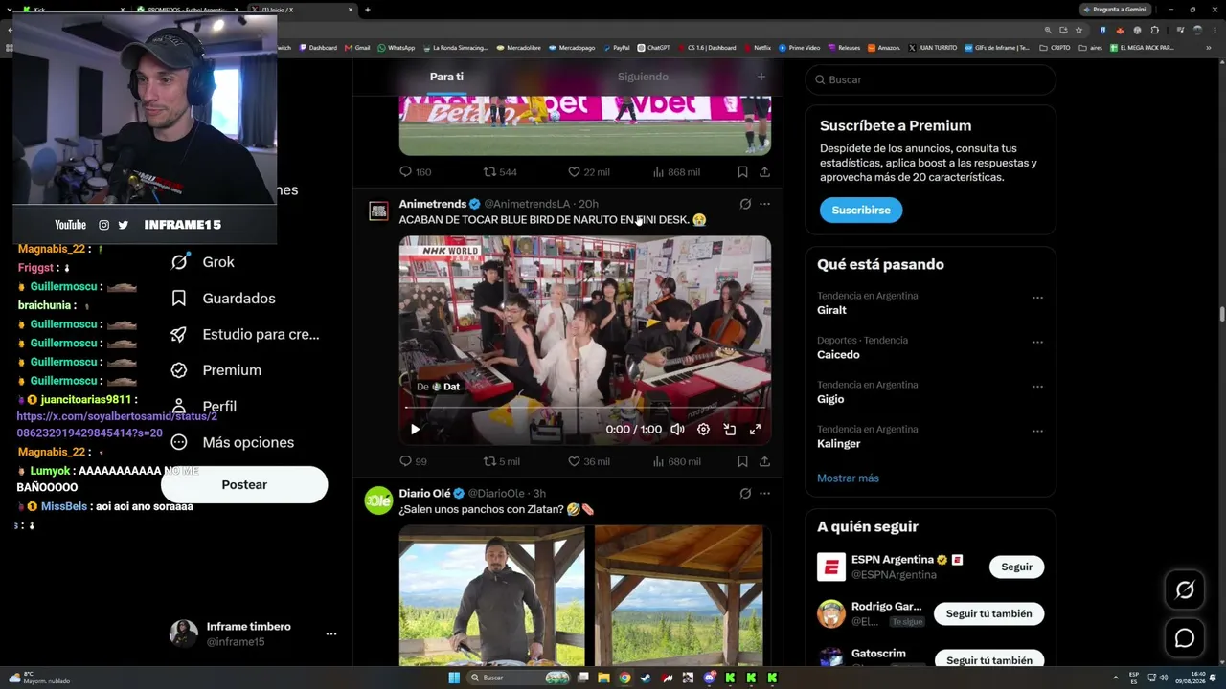Image resolution: width=1226 pixels, height=689 pixels.
Task: Follow back Rodrigo Gar...
Action: click(988, 614)
